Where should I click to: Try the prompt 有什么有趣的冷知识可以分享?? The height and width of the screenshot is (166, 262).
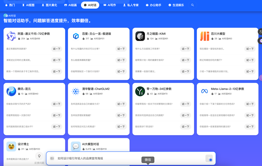(x=121, y=49)
